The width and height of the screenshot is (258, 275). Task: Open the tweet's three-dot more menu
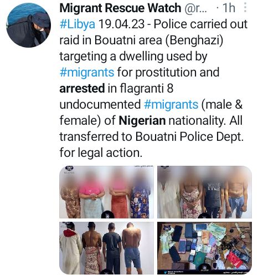[x=245, y=8]
